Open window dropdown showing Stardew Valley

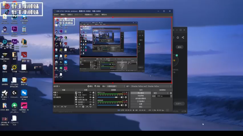click(x=151, y=86)
